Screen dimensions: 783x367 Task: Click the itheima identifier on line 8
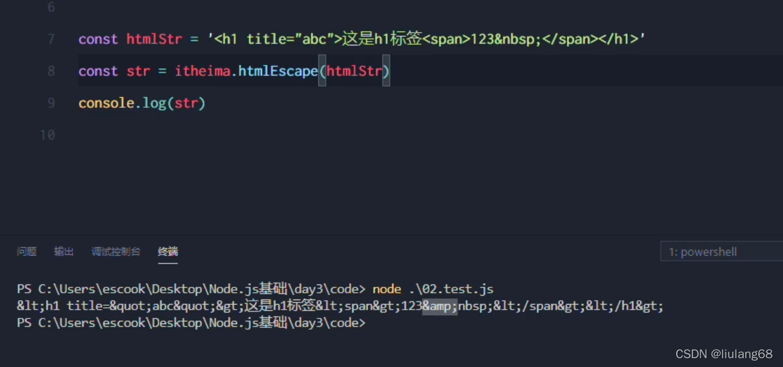(x=203, y=71)
